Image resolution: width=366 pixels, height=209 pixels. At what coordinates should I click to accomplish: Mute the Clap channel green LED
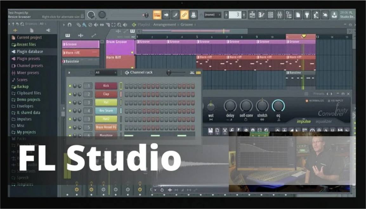coord(70,94)
